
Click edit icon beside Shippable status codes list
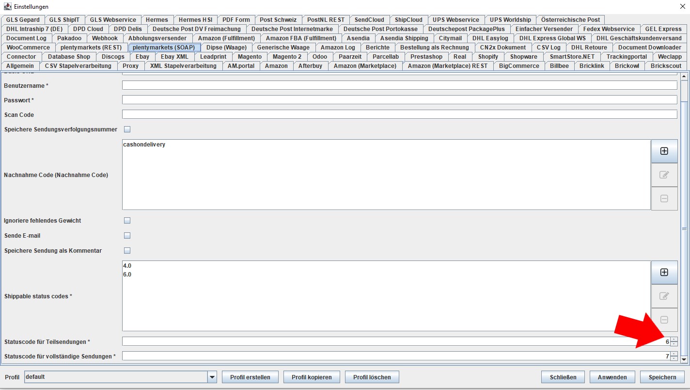(664, 296)
